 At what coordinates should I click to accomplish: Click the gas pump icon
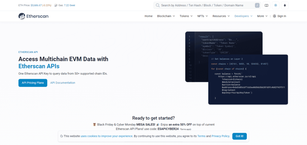tap(56, 5)
